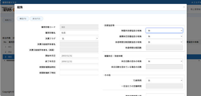Click the 夜間割増開始時刻 input field
The width and height of the screenshot is (201, 96).
point(79,67)
